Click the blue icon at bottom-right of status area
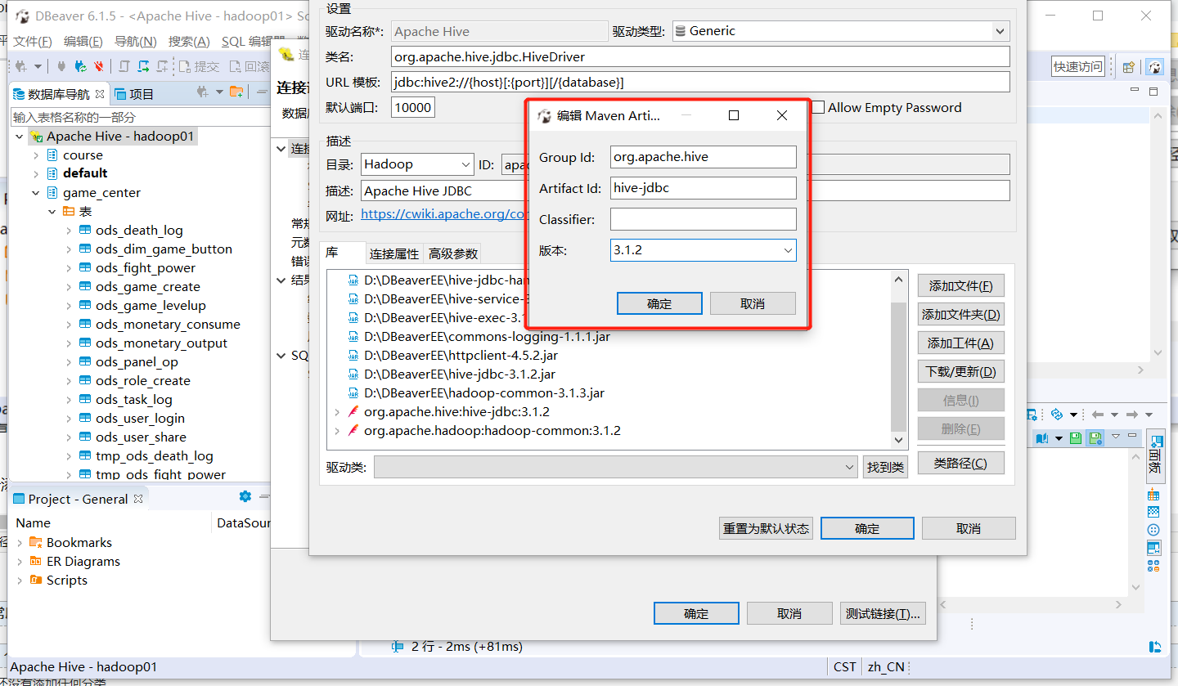This screenshot has height=686, width=1178. point(1155,647)
